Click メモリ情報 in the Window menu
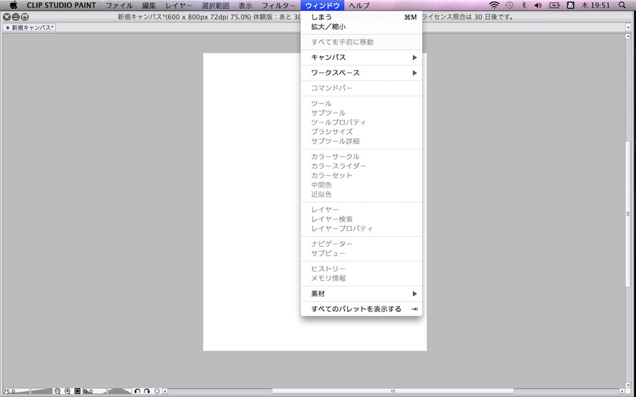636x397 pixels. [x=361, y=279]
